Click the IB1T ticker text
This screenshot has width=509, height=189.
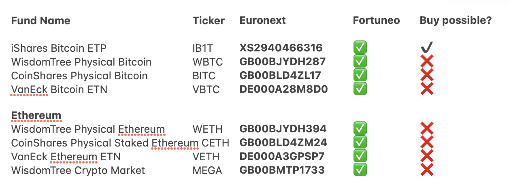click(202, 49)
